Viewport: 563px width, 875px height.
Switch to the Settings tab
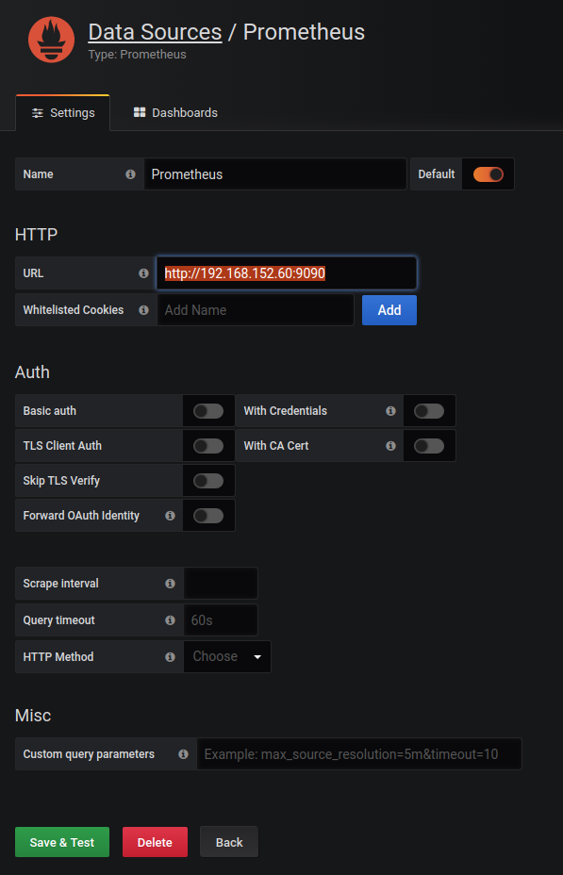[x=63, y=113]
